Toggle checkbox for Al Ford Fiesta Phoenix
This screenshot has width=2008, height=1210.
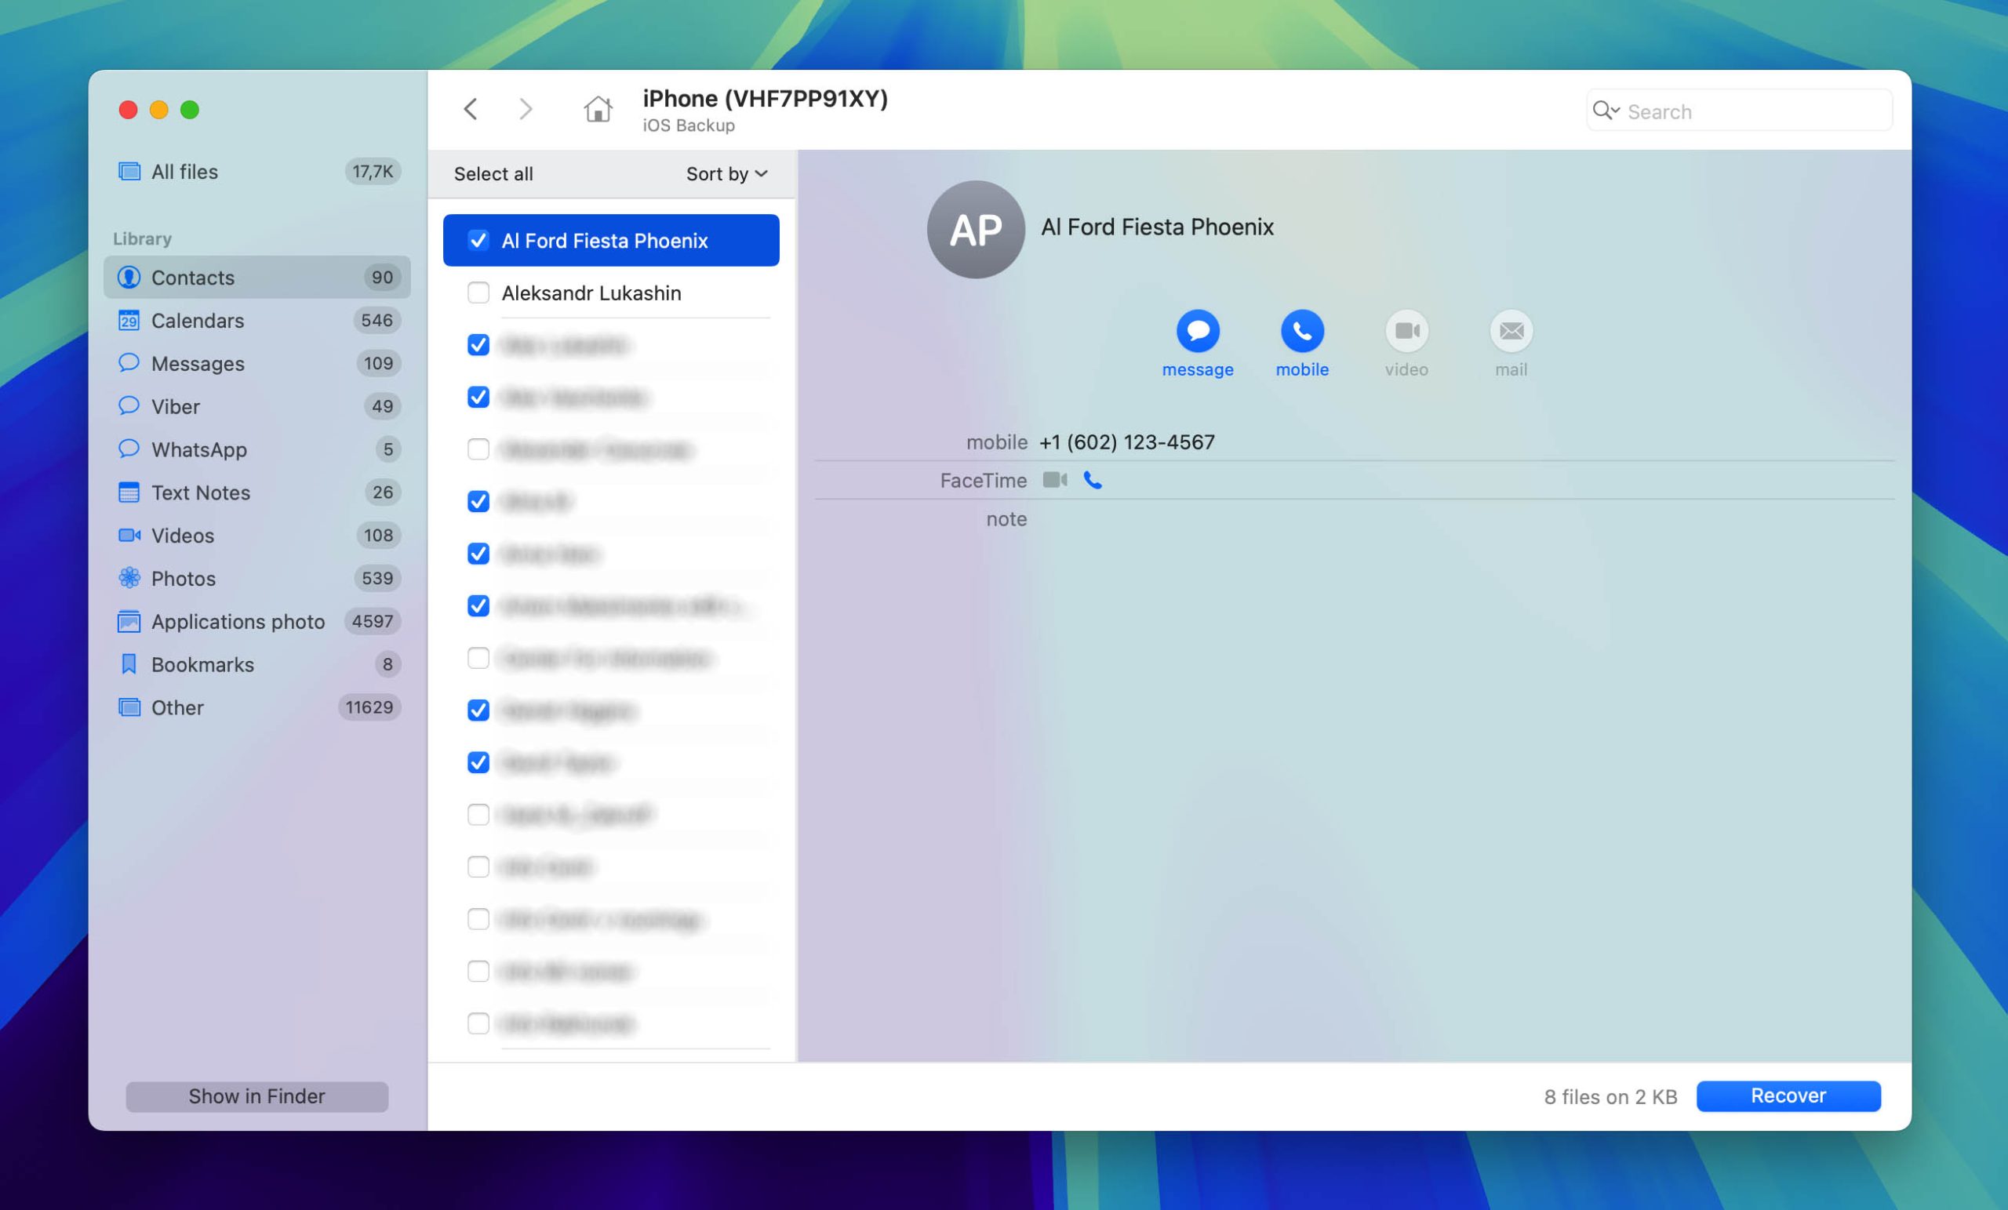[x=478, y=239]
